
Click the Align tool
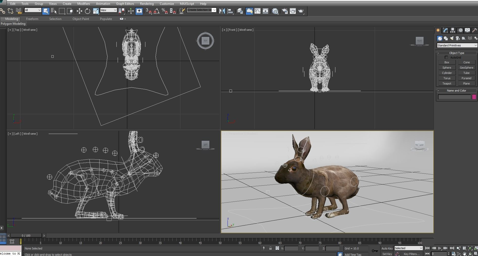(x=230, y=11)
